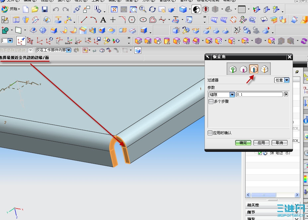
Task: Click the 取消 button
Action: pos(279,143)
